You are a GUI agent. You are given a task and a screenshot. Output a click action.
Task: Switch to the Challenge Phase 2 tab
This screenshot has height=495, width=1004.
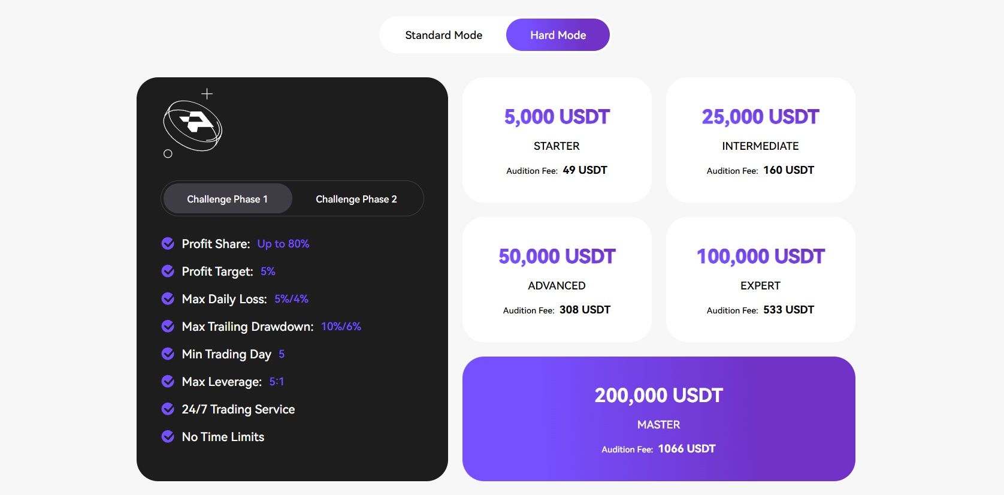point(356,199)
